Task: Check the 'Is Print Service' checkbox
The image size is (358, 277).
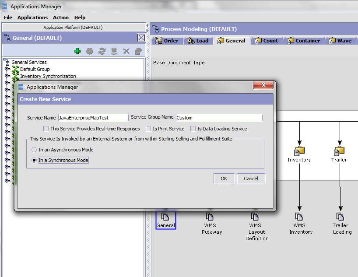Action: 148,129
